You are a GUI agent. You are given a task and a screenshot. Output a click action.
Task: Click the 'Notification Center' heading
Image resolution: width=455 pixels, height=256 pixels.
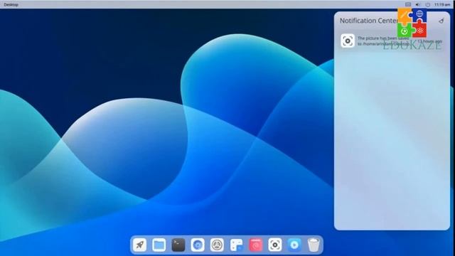coord(369,21)
